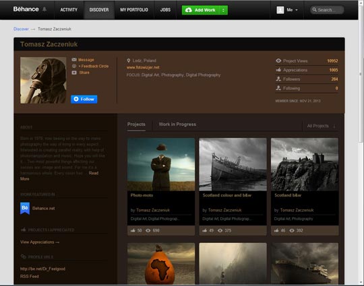The width and height of the screenshot is (364, 286).
Task: Click the Share link
Action: point(84,73)
